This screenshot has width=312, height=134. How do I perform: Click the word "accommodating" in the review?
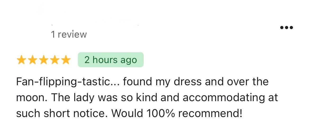pos(223,98)
